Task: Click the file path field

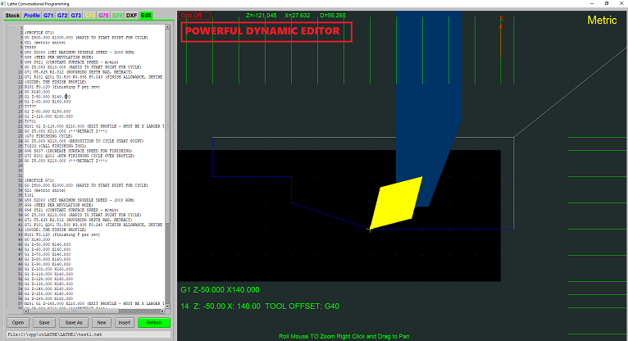Action: point(82,334)
